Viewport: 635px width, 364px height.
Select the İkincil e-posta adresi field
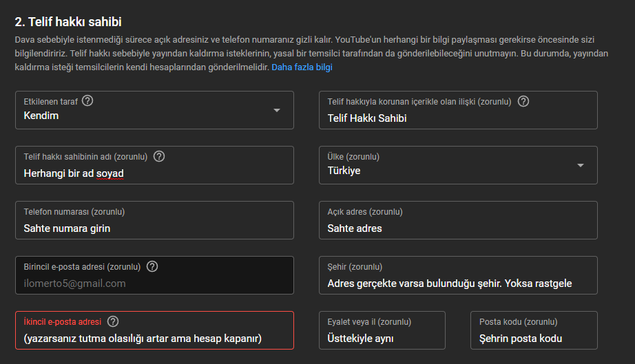pyautogui.click(x=154, y=338)
